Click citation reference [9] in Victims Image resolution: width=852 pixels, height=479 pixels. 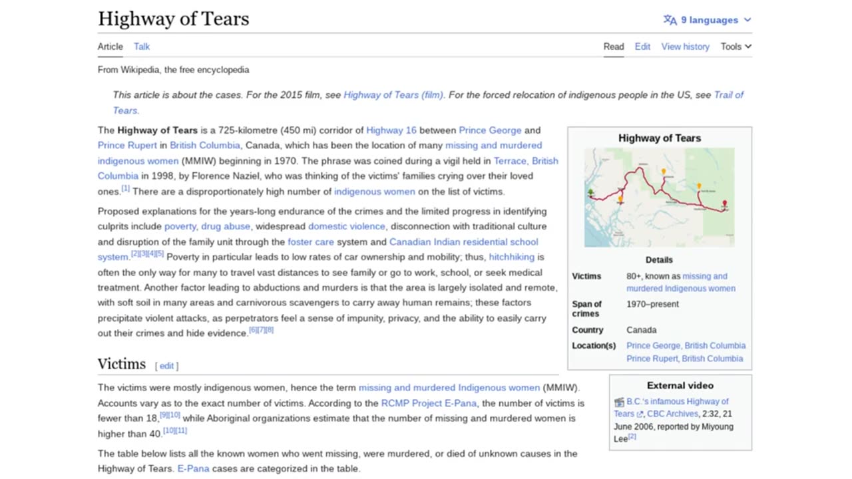163,415
